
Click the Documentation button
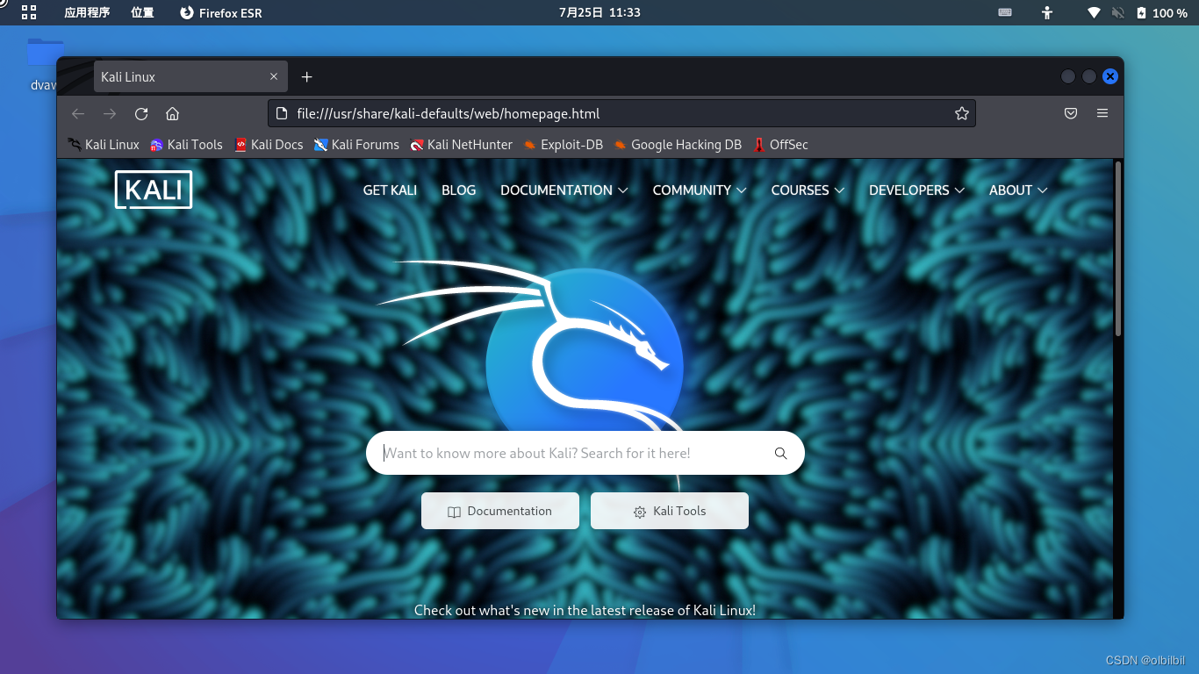(x=500, y=511)
